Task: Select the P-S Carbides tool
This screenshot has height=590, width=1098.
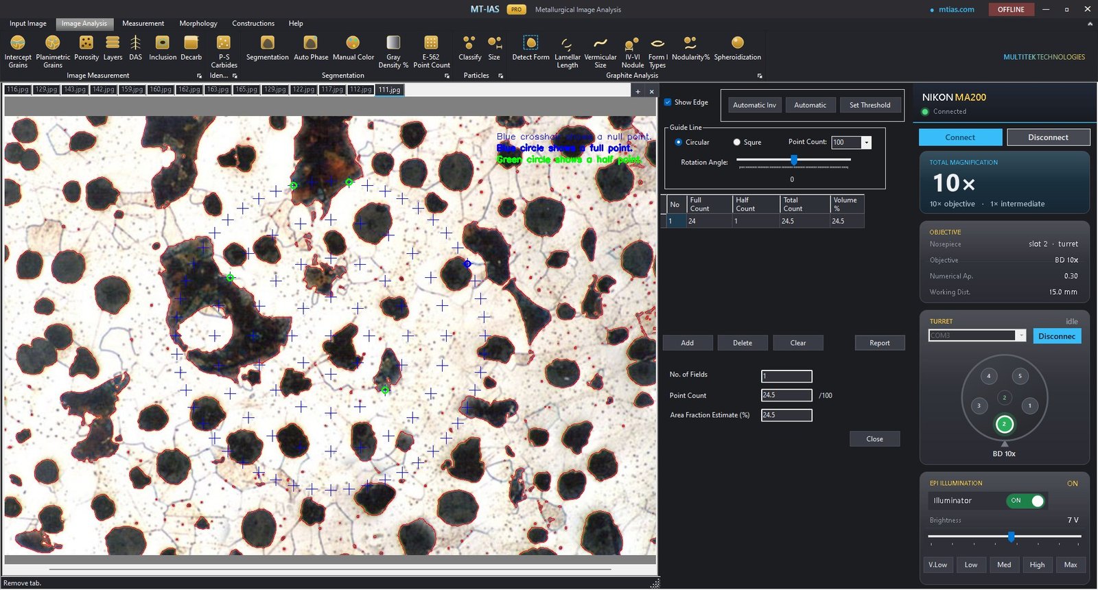Action: 224,52
